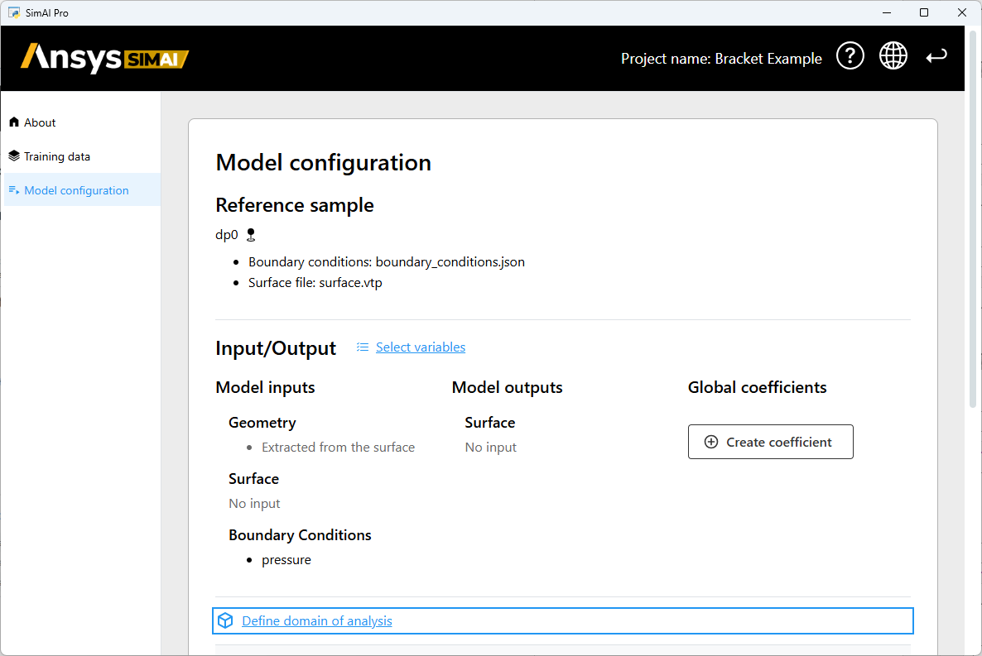This screenshot has height=656, width=982.
Task: Go to Training data section
Action: point(57,156)
